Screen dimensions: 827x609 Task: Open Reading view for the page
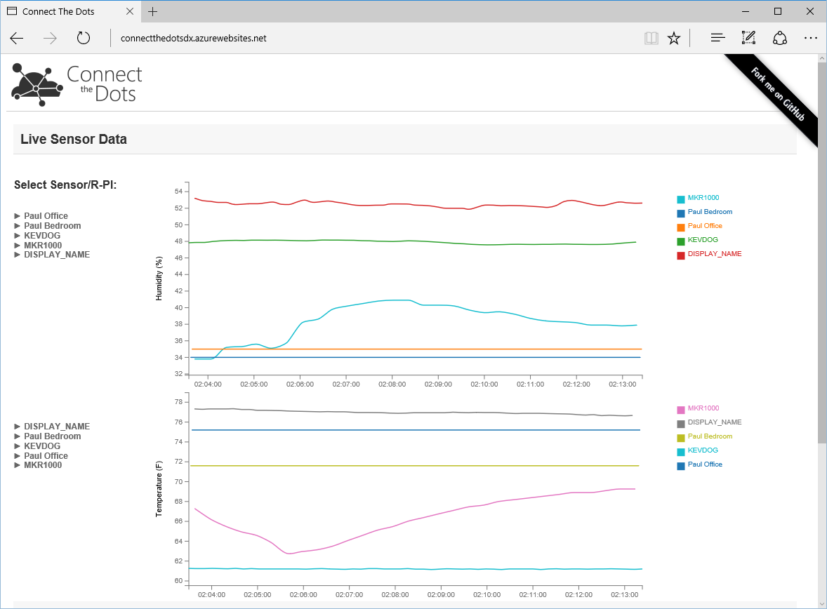tap(651, 38)
